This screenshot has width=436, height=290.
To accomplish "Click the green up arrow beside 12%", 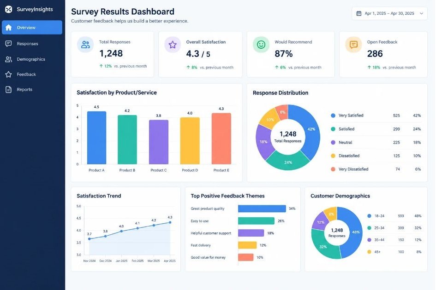I will pos(101,66).
